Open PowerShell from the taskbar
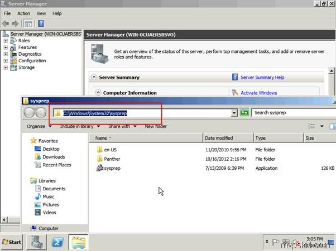336x251 pixels. coord(57,242)
